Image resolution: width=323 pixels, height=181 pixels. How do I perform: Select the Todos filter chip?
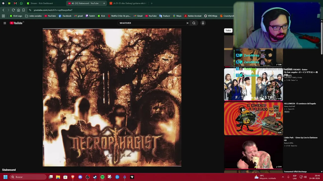coord(228,30)
